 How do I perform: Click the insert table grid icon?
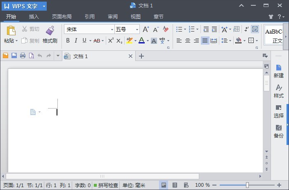[237, 29]
